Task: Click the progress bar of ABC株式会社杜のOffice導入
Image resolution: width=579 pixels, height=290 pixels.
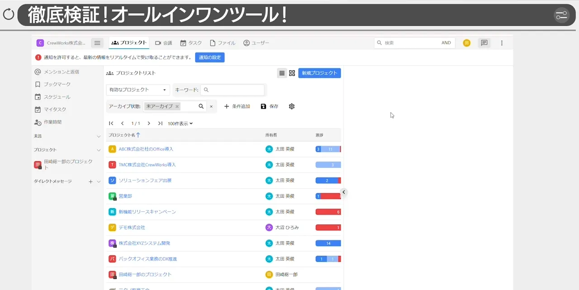Action: 328,149
